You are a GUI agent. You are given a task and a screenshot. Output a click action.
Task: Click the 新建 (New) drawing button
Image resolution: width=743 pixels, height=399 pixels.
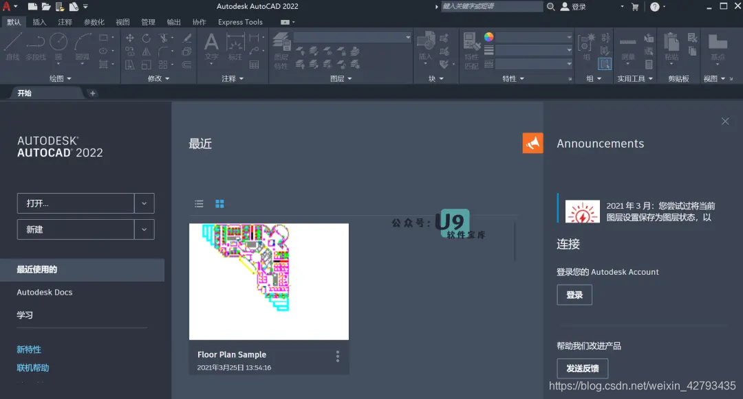(76, 229)
